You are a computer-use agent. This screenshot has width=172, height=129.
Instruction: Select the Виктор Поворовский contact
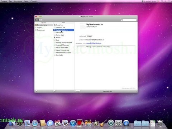click(64, 43)
